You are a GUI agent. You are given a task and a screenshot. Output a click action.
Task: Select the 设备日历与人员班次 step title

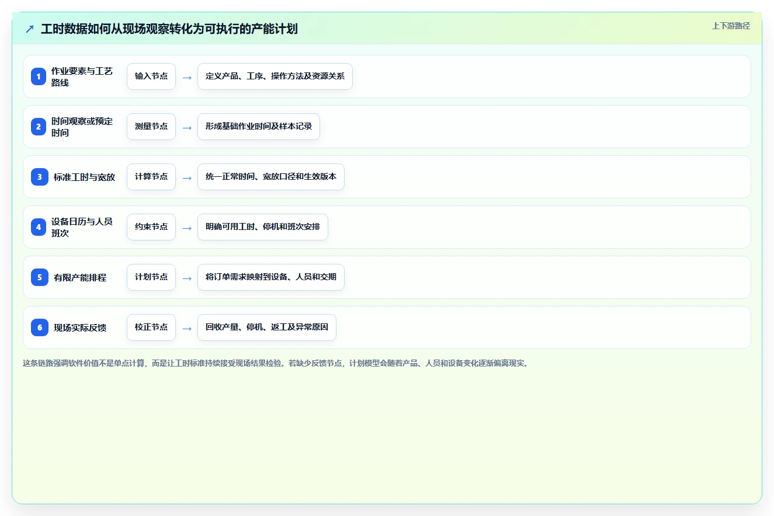(x=82, y=227)
